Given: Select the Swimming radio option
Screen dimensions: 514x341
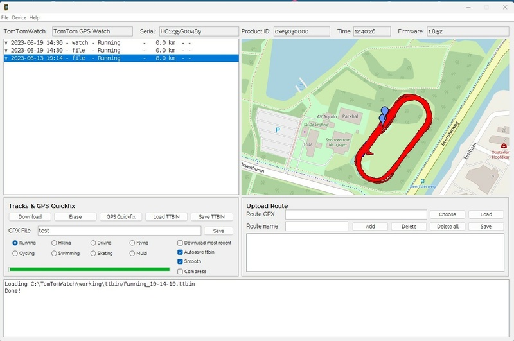Looking at the screenshot, I should point(54,253).
